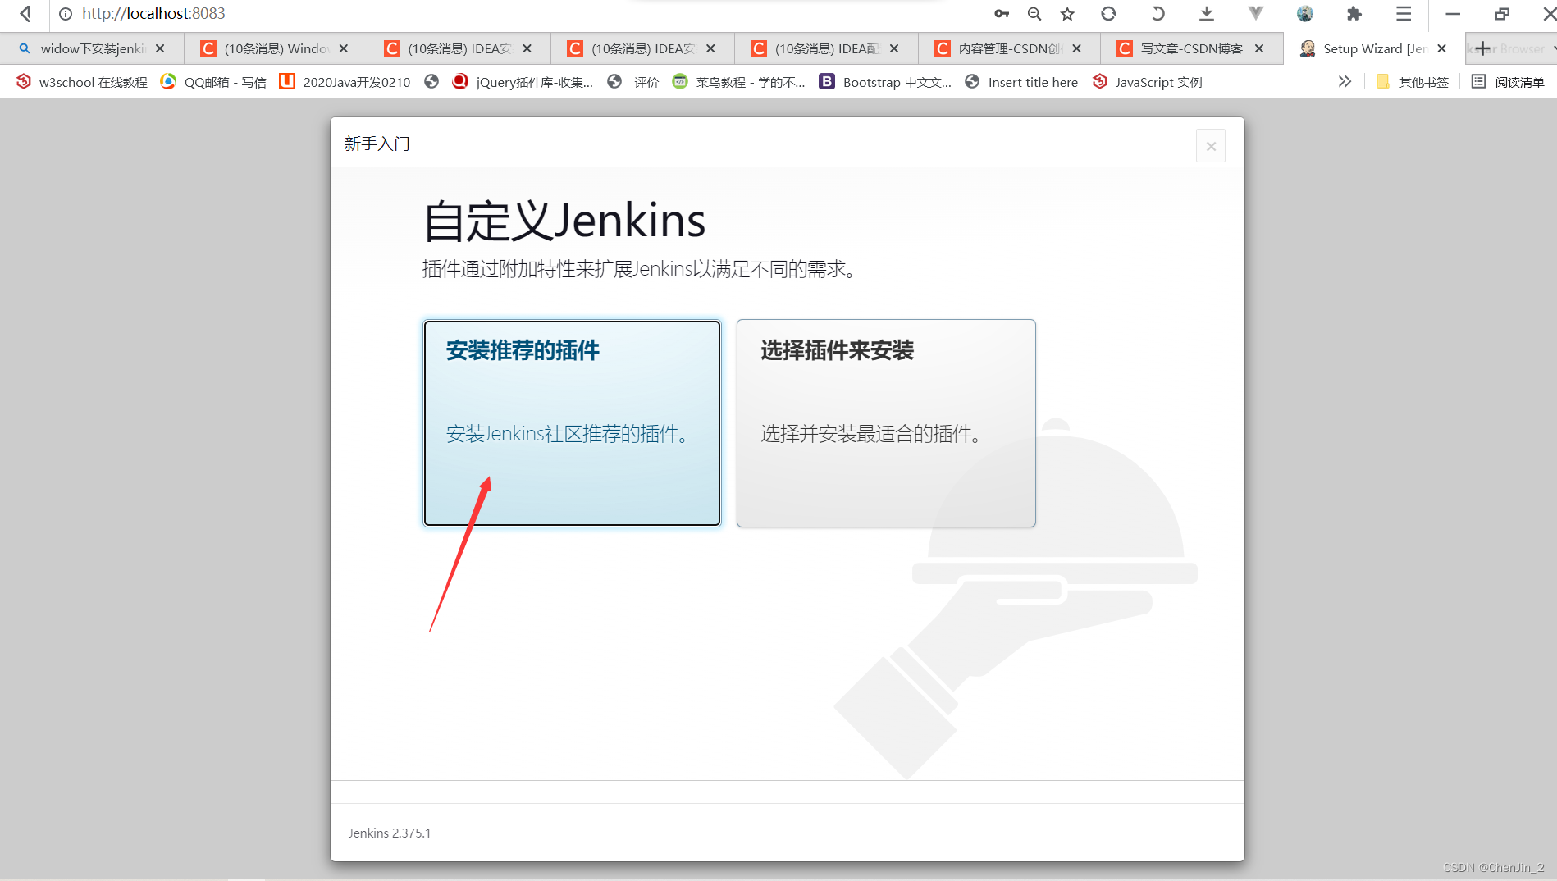Close the 内容管理-CSDN tab
The image size is (1557, 881).
1076,48
